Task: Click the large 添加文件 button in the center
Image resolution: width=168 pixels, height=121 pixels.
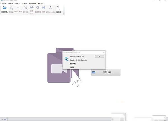Action: coord(106,72)
